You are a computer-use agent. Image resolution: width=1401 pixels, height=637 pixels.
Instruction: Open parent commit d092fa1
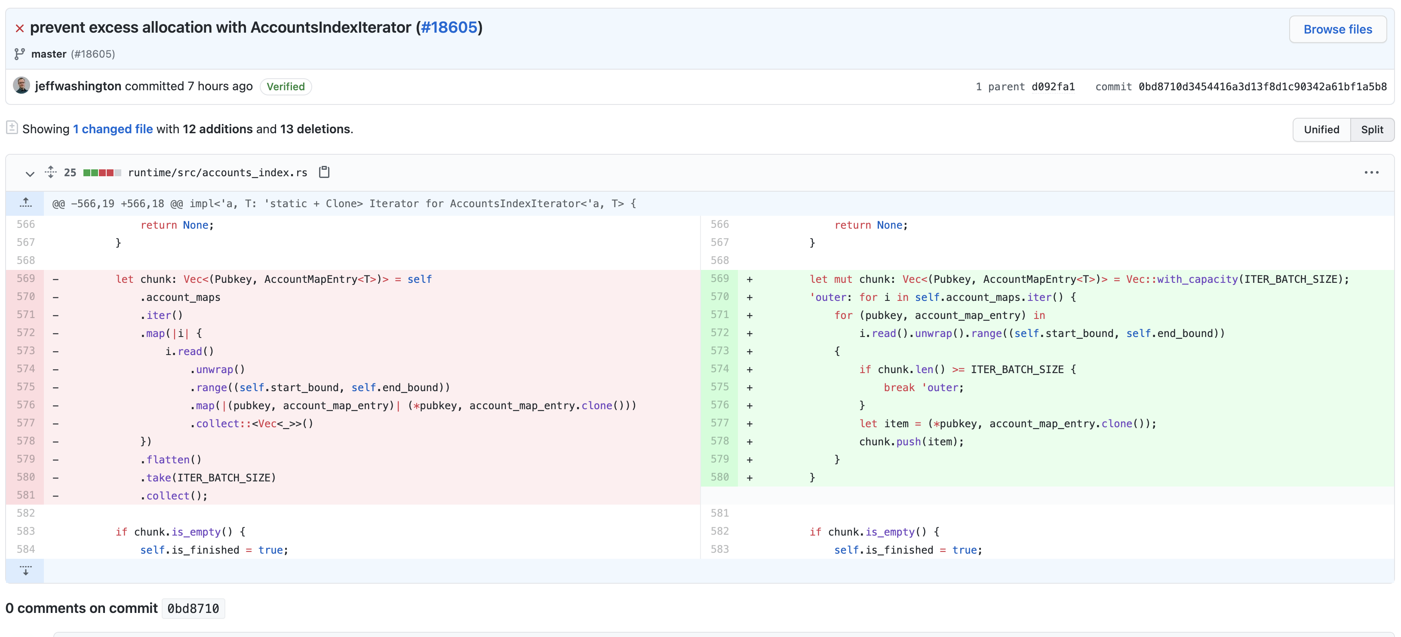[1053, 86]
